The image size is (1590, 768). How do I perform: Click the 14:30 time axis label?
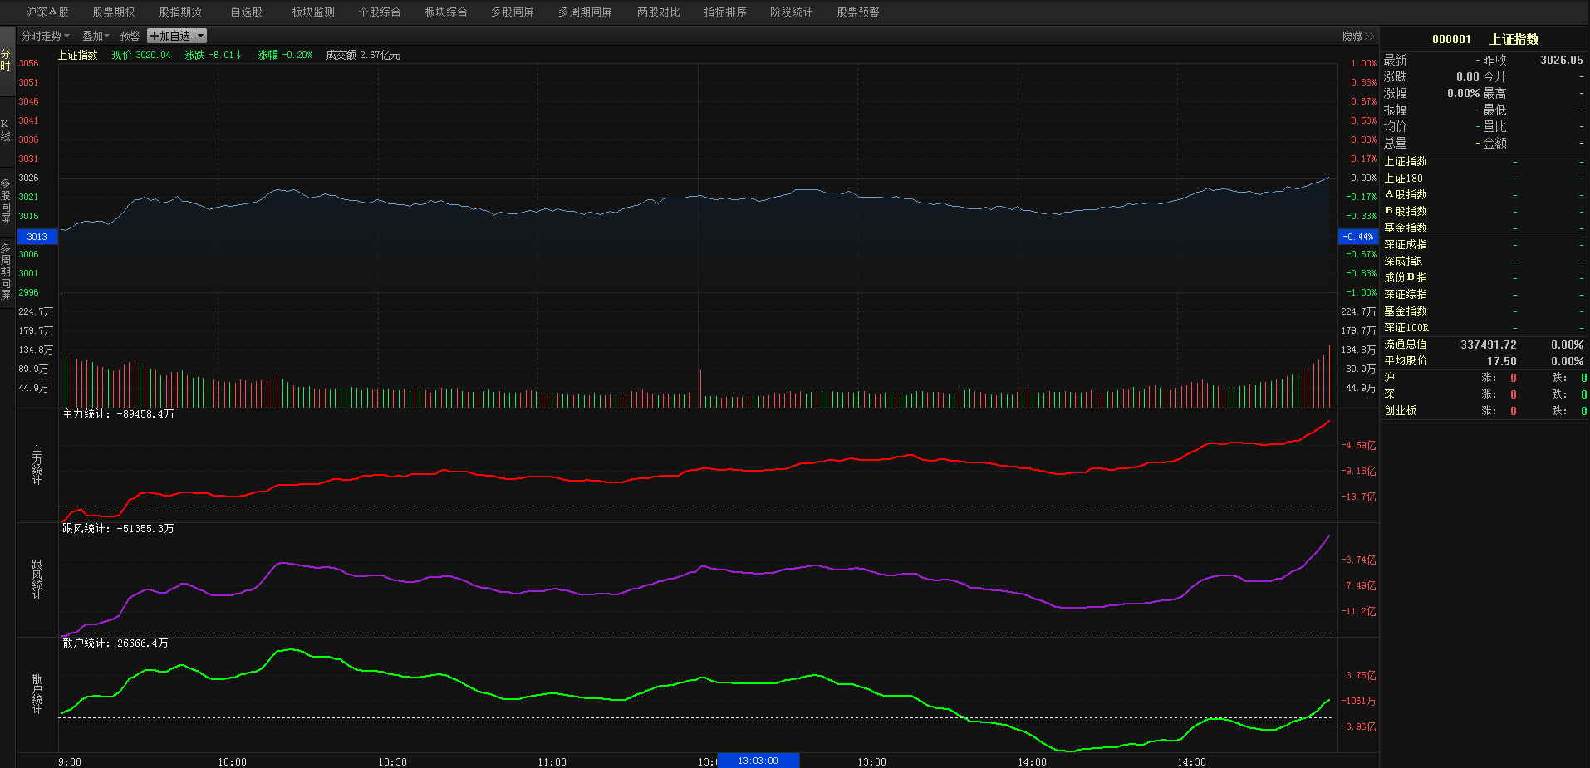(1191, 761)
